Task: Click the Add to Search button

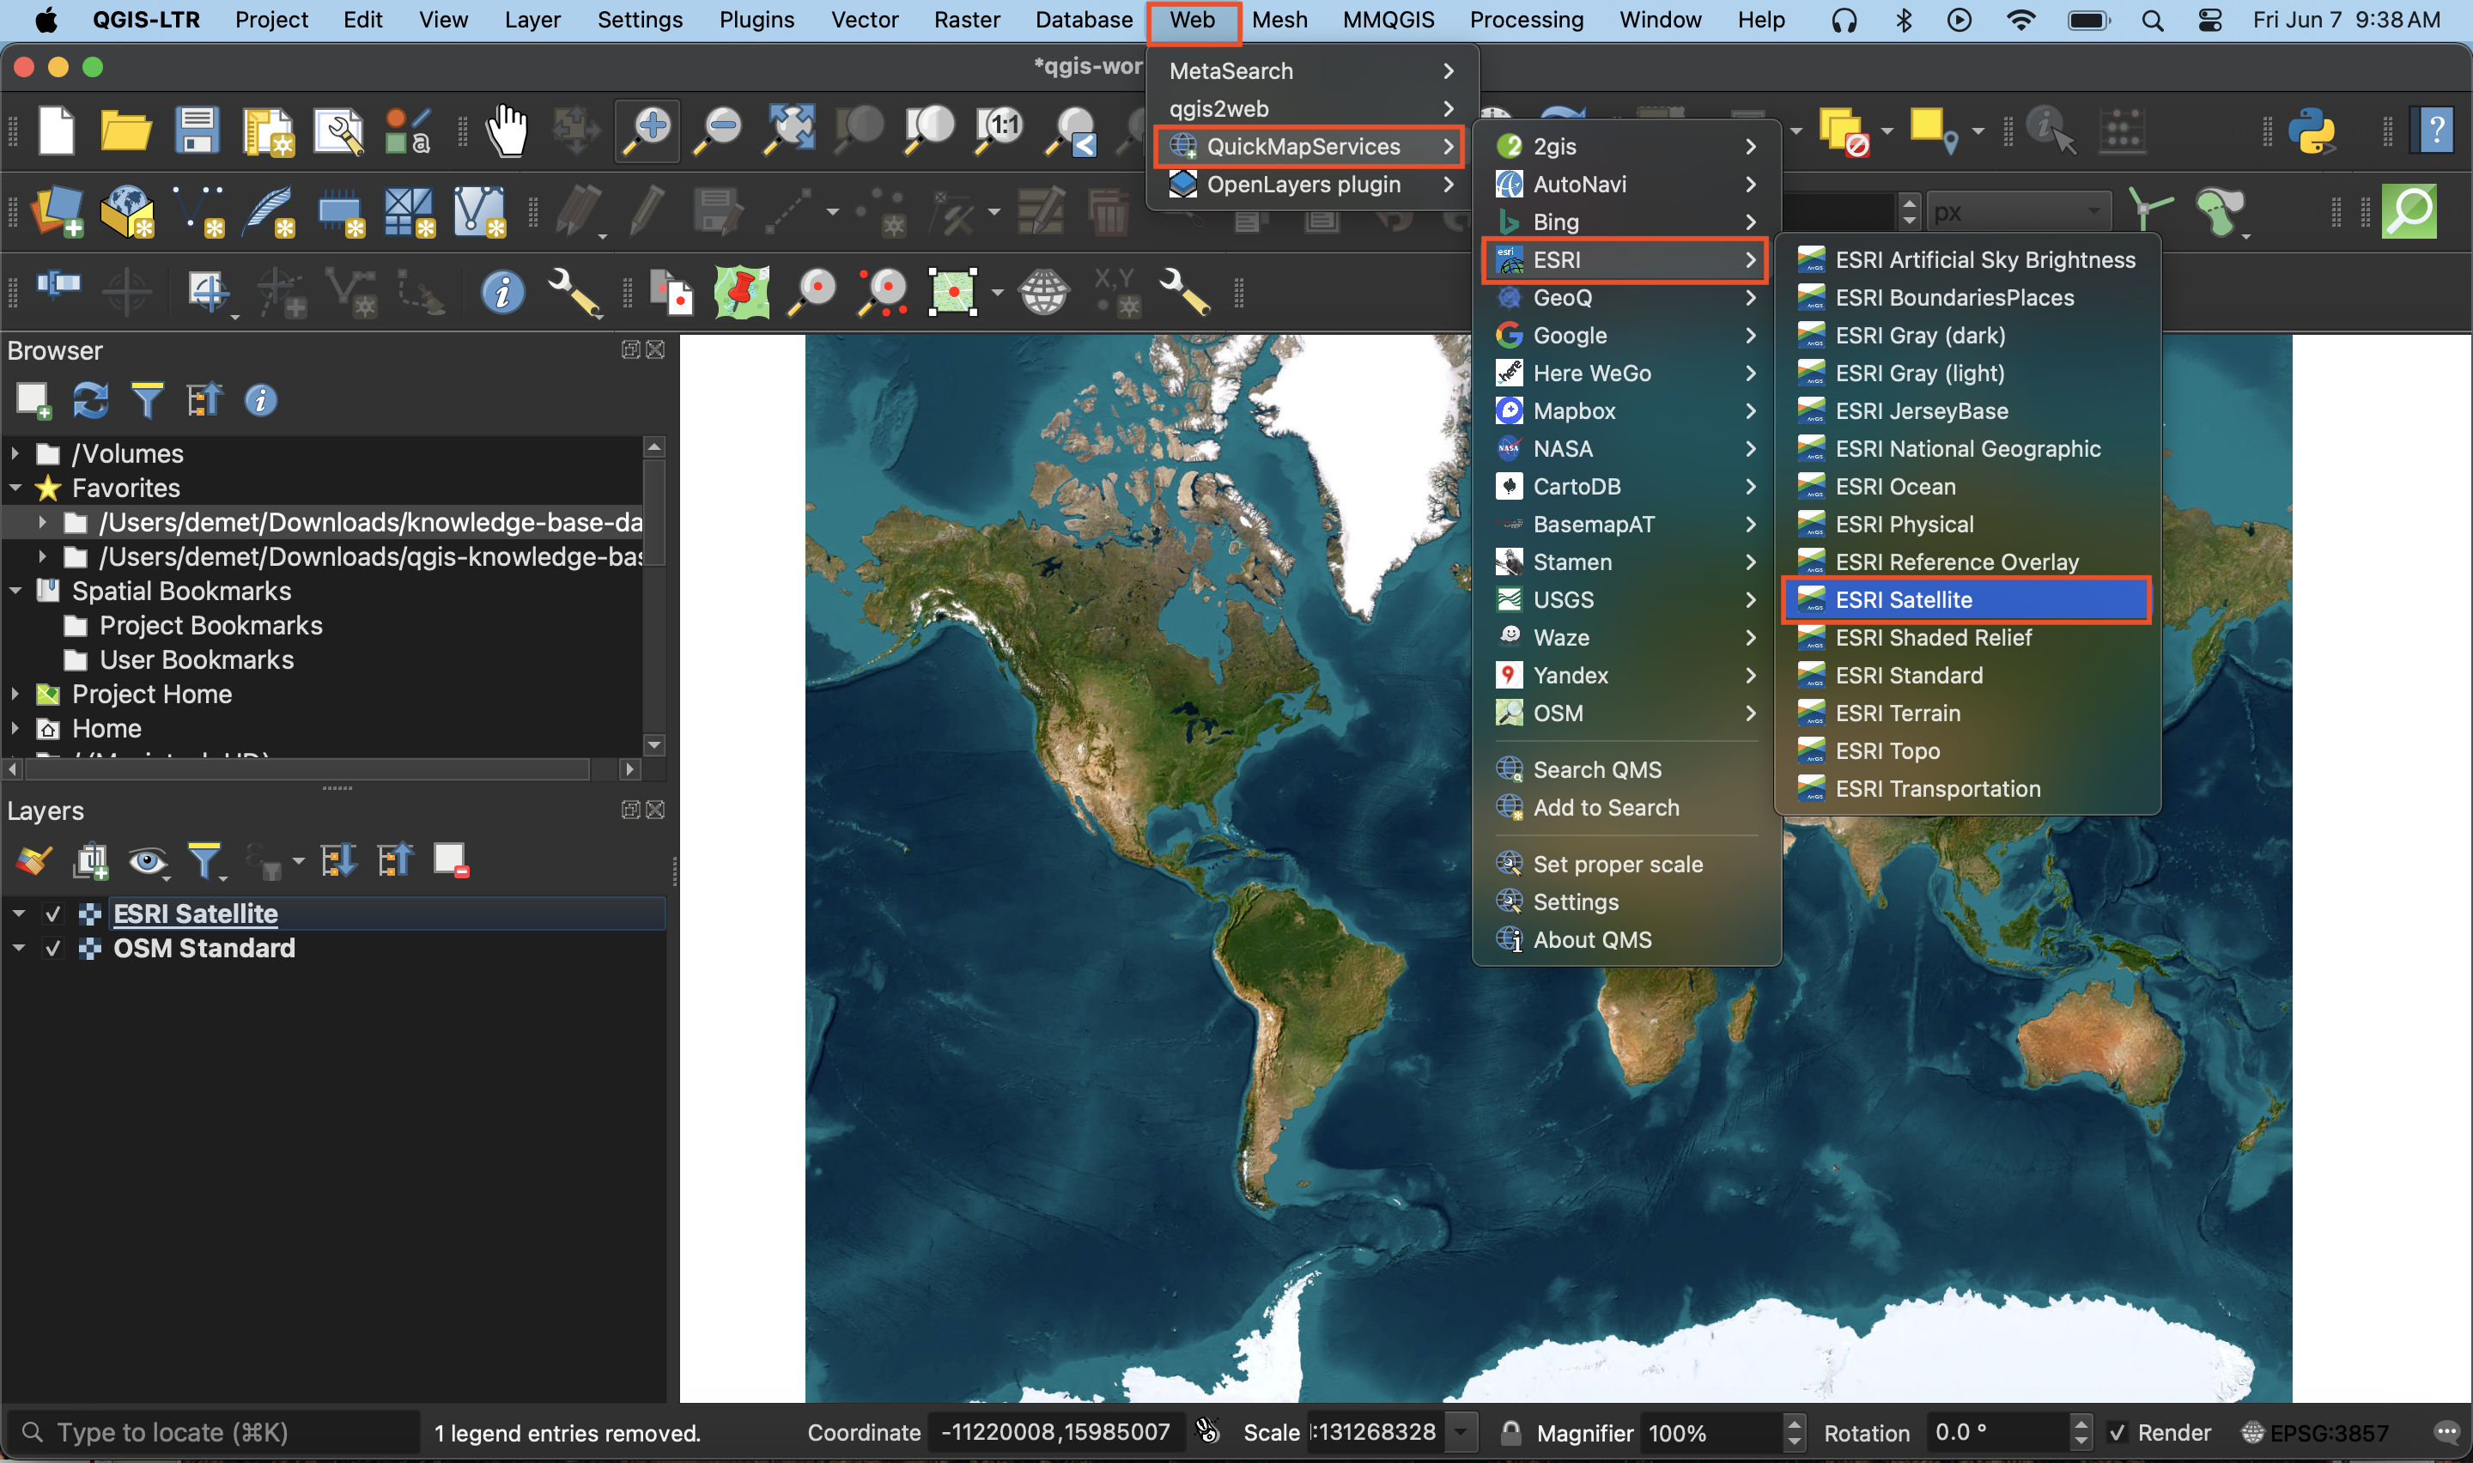Action: pyautogui.click(x=1606, y=806)
